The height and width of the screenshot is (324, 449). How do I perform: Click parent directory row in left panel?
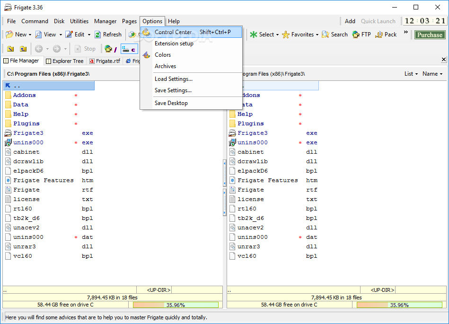(x=49, y=86)
